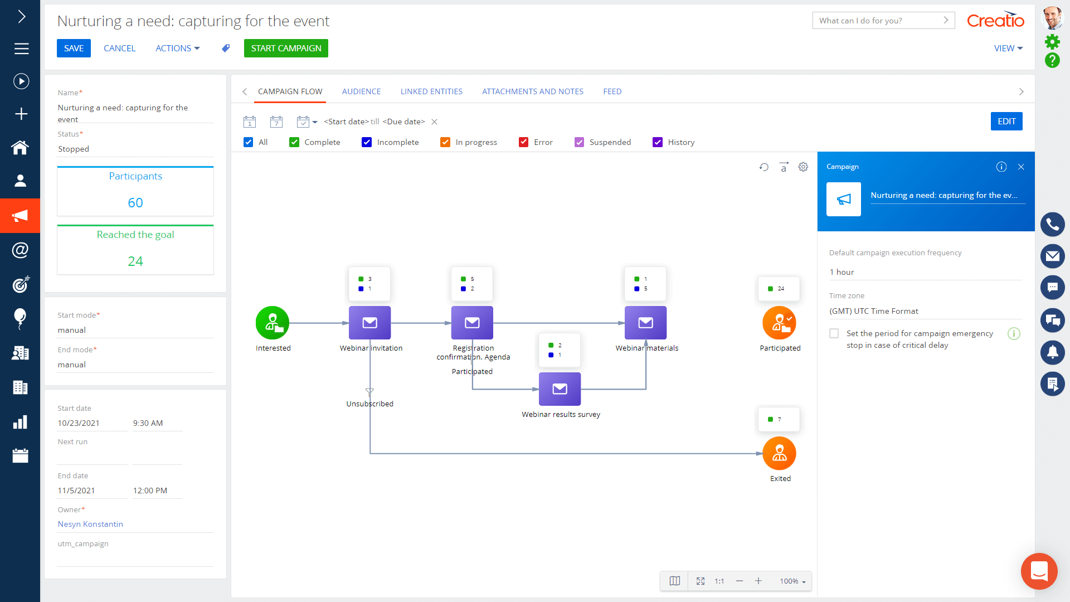Uncheck the In progress filter
1070x602 pixels.
[445, 142]
